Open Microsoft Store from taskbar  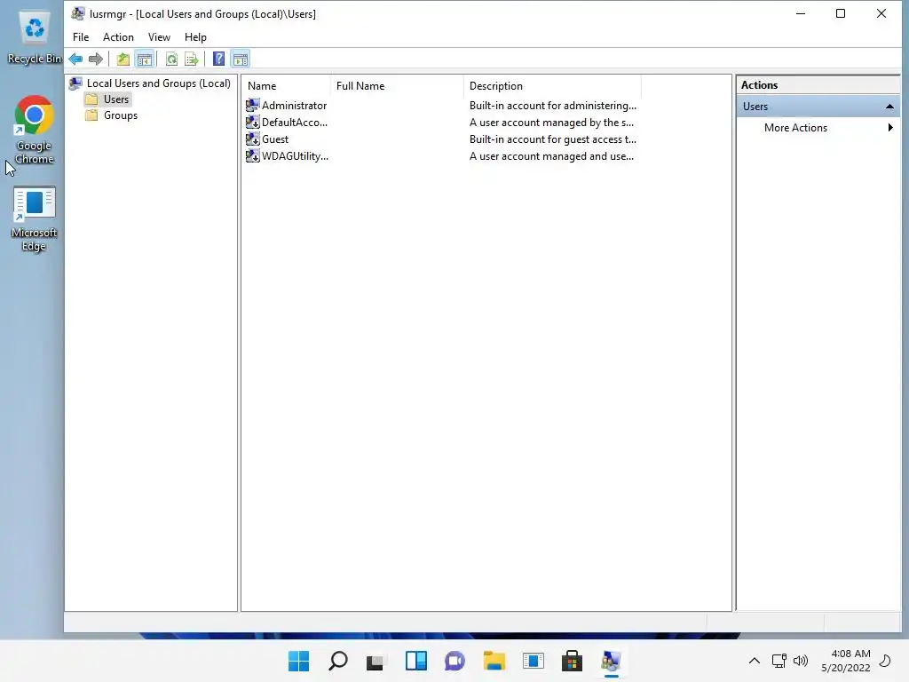[572, 661]
